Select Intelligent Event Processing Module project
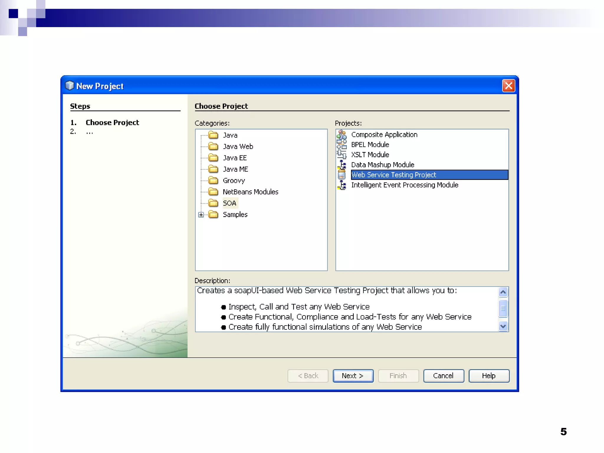 click(404, 185)
